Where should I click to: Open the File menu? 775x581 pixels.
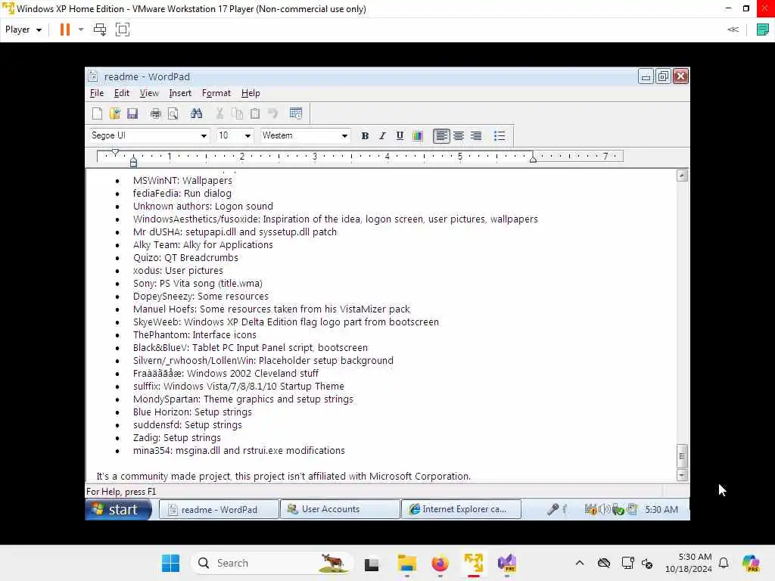pos(97,93)
